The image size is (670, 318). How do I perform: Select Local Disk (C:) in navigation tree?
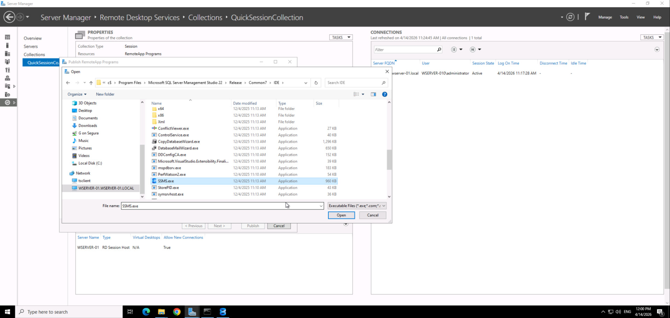click(90, 163)
